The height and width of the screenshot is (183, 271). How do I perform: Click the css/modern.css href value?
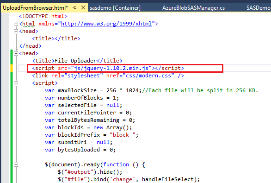point(148,76)
